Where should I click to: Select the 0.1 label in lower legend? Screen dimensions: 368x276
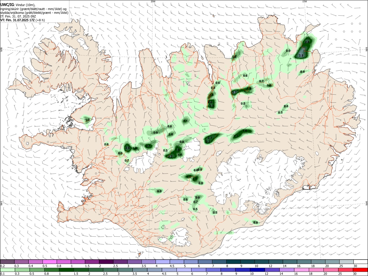coord(2,274)
